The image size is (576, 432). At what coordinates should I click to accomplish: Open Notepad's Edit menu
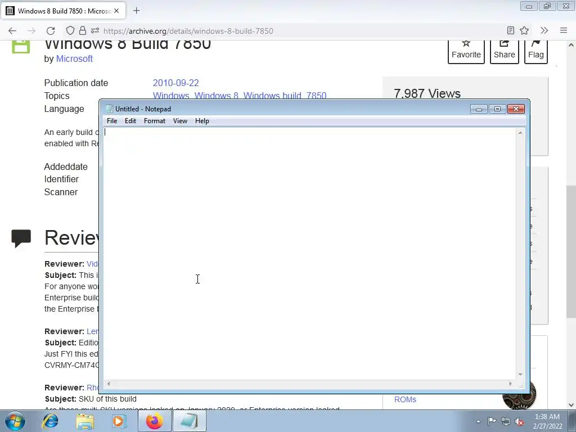point(130,121)
